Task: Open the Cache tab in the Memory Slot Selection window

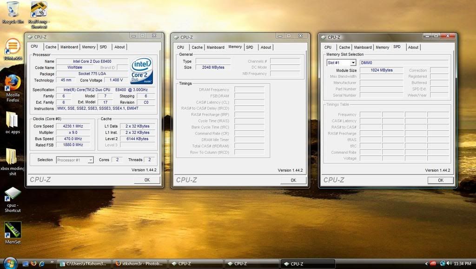Action: 344,47
